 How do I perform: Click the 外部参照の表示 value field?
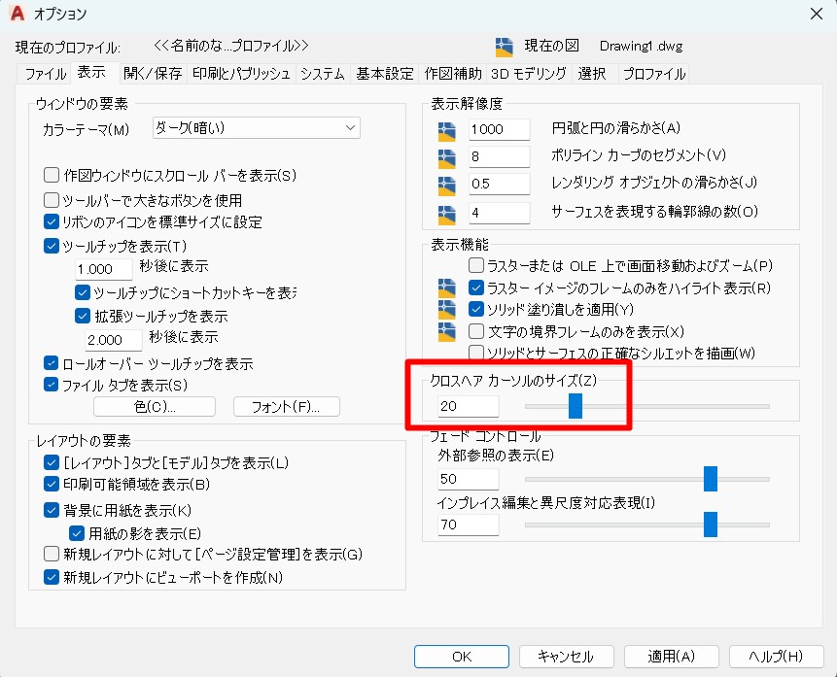469,480
